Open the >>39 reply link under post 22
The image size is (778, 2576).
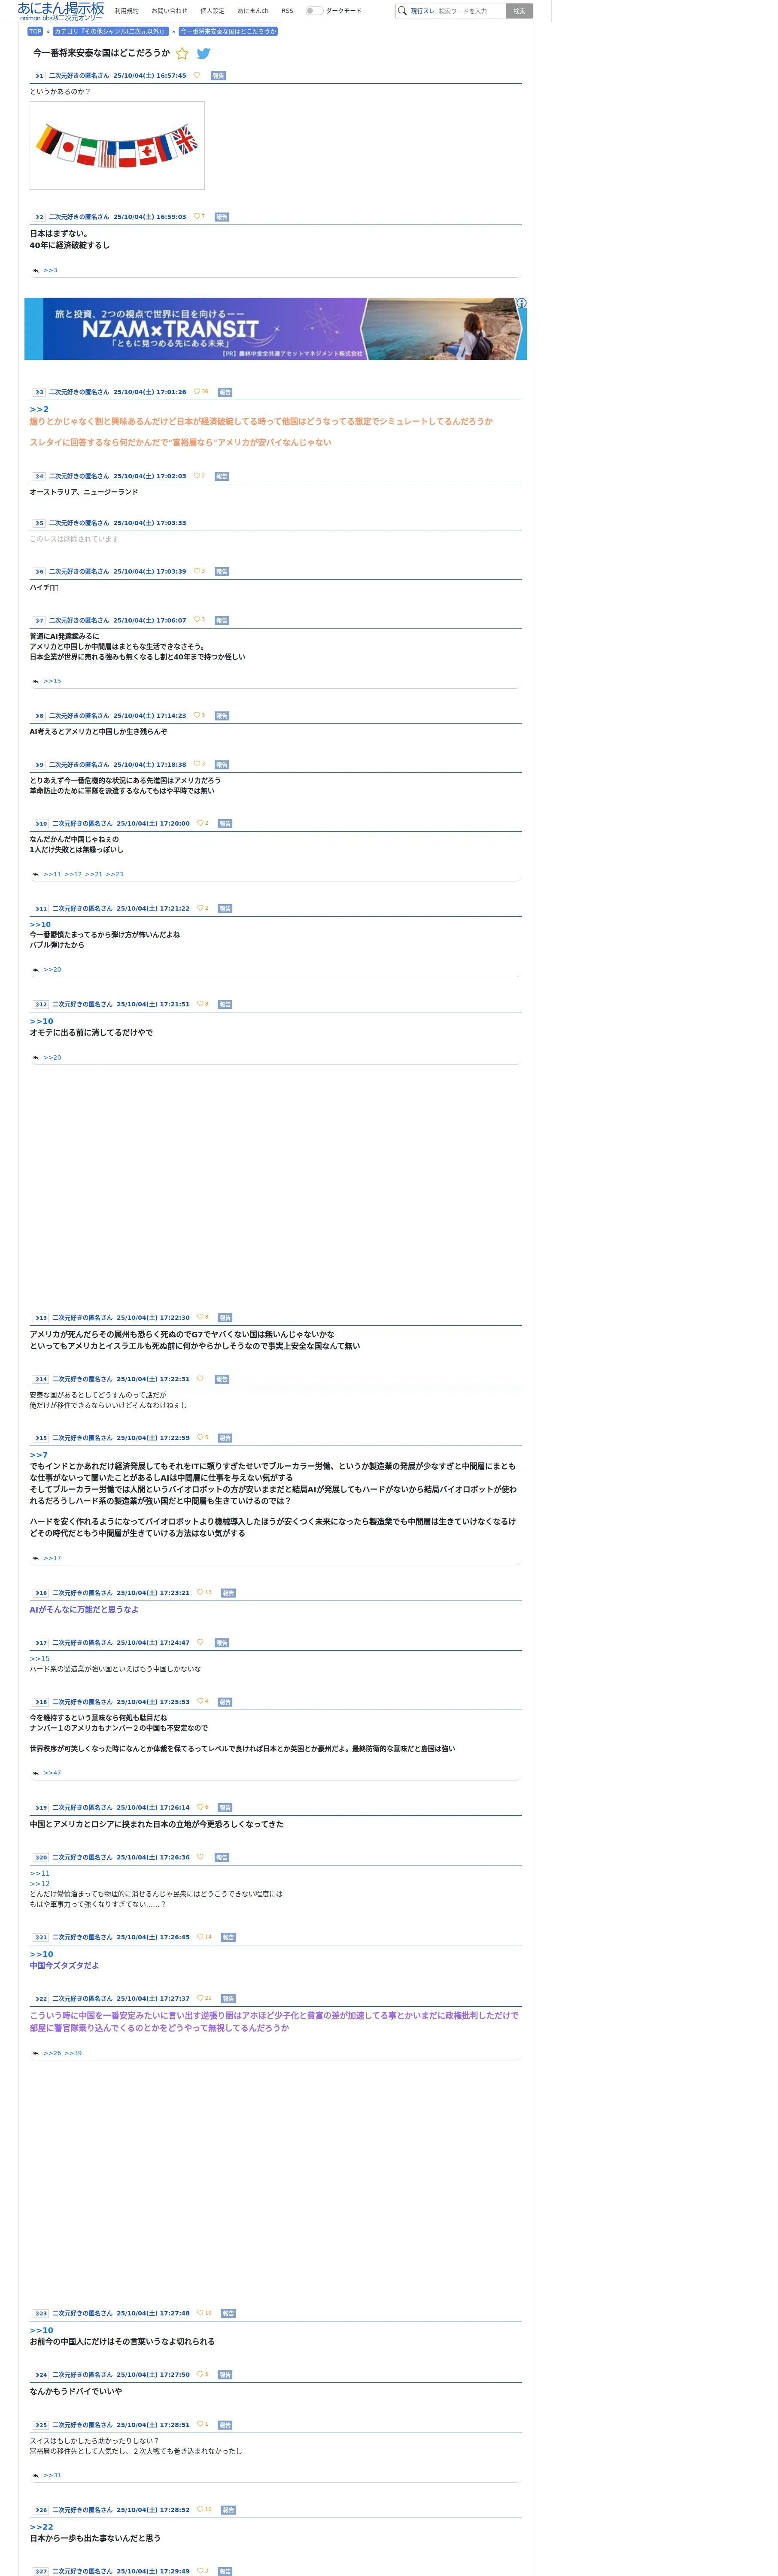(73, 2053)
